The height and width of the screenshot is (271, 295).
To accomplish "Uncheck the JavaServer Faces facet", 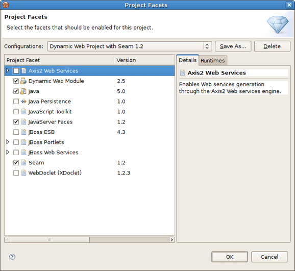I will [16, 122].
